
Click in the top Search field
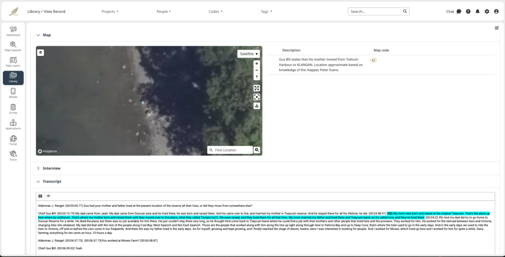click(x=374, y=11)
